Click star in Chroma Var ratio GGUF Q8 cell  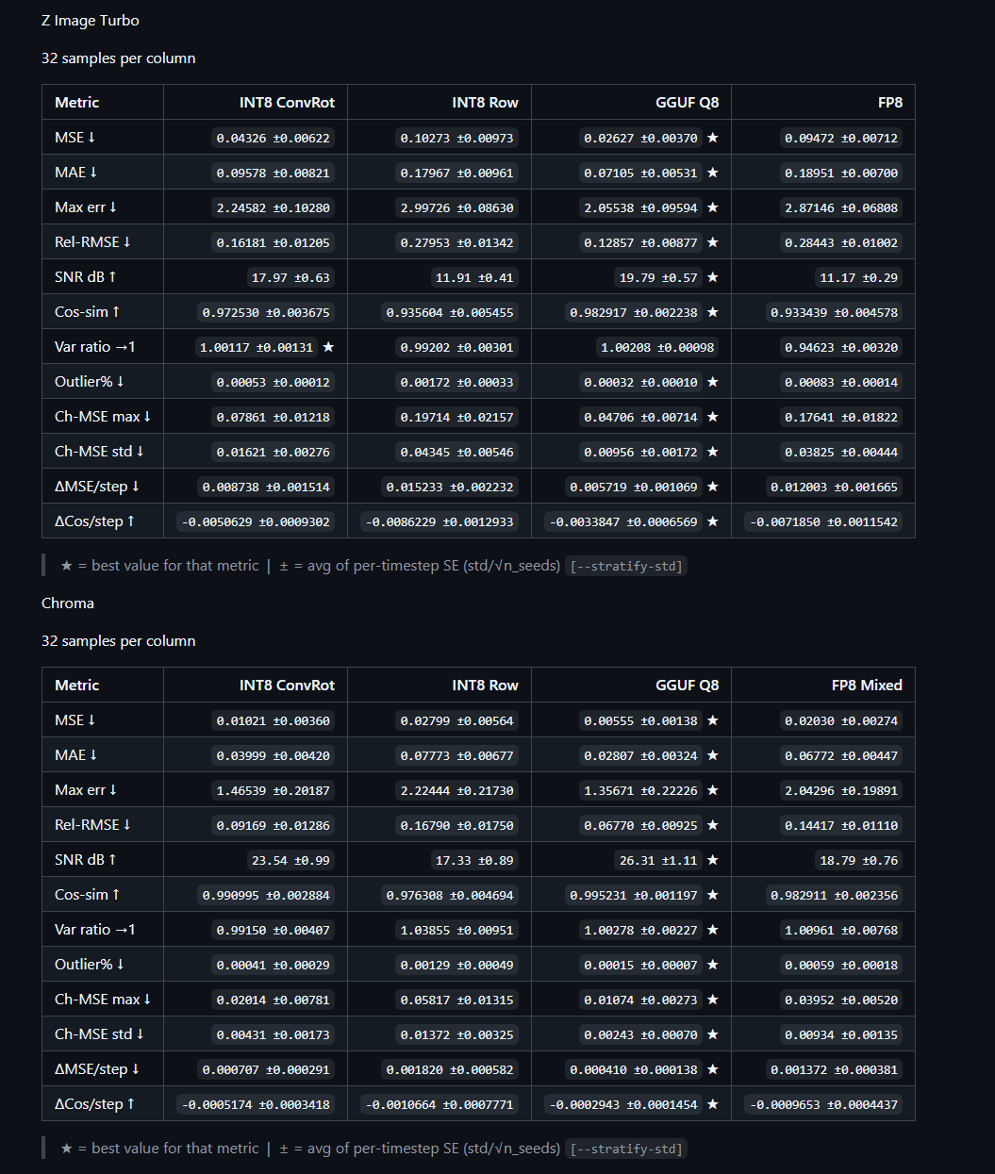point(712,930)
